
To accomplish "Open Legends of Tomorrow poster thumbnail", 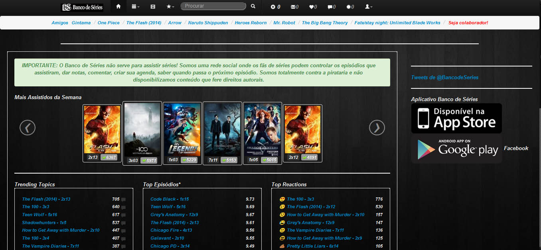I will click(182, 129).
